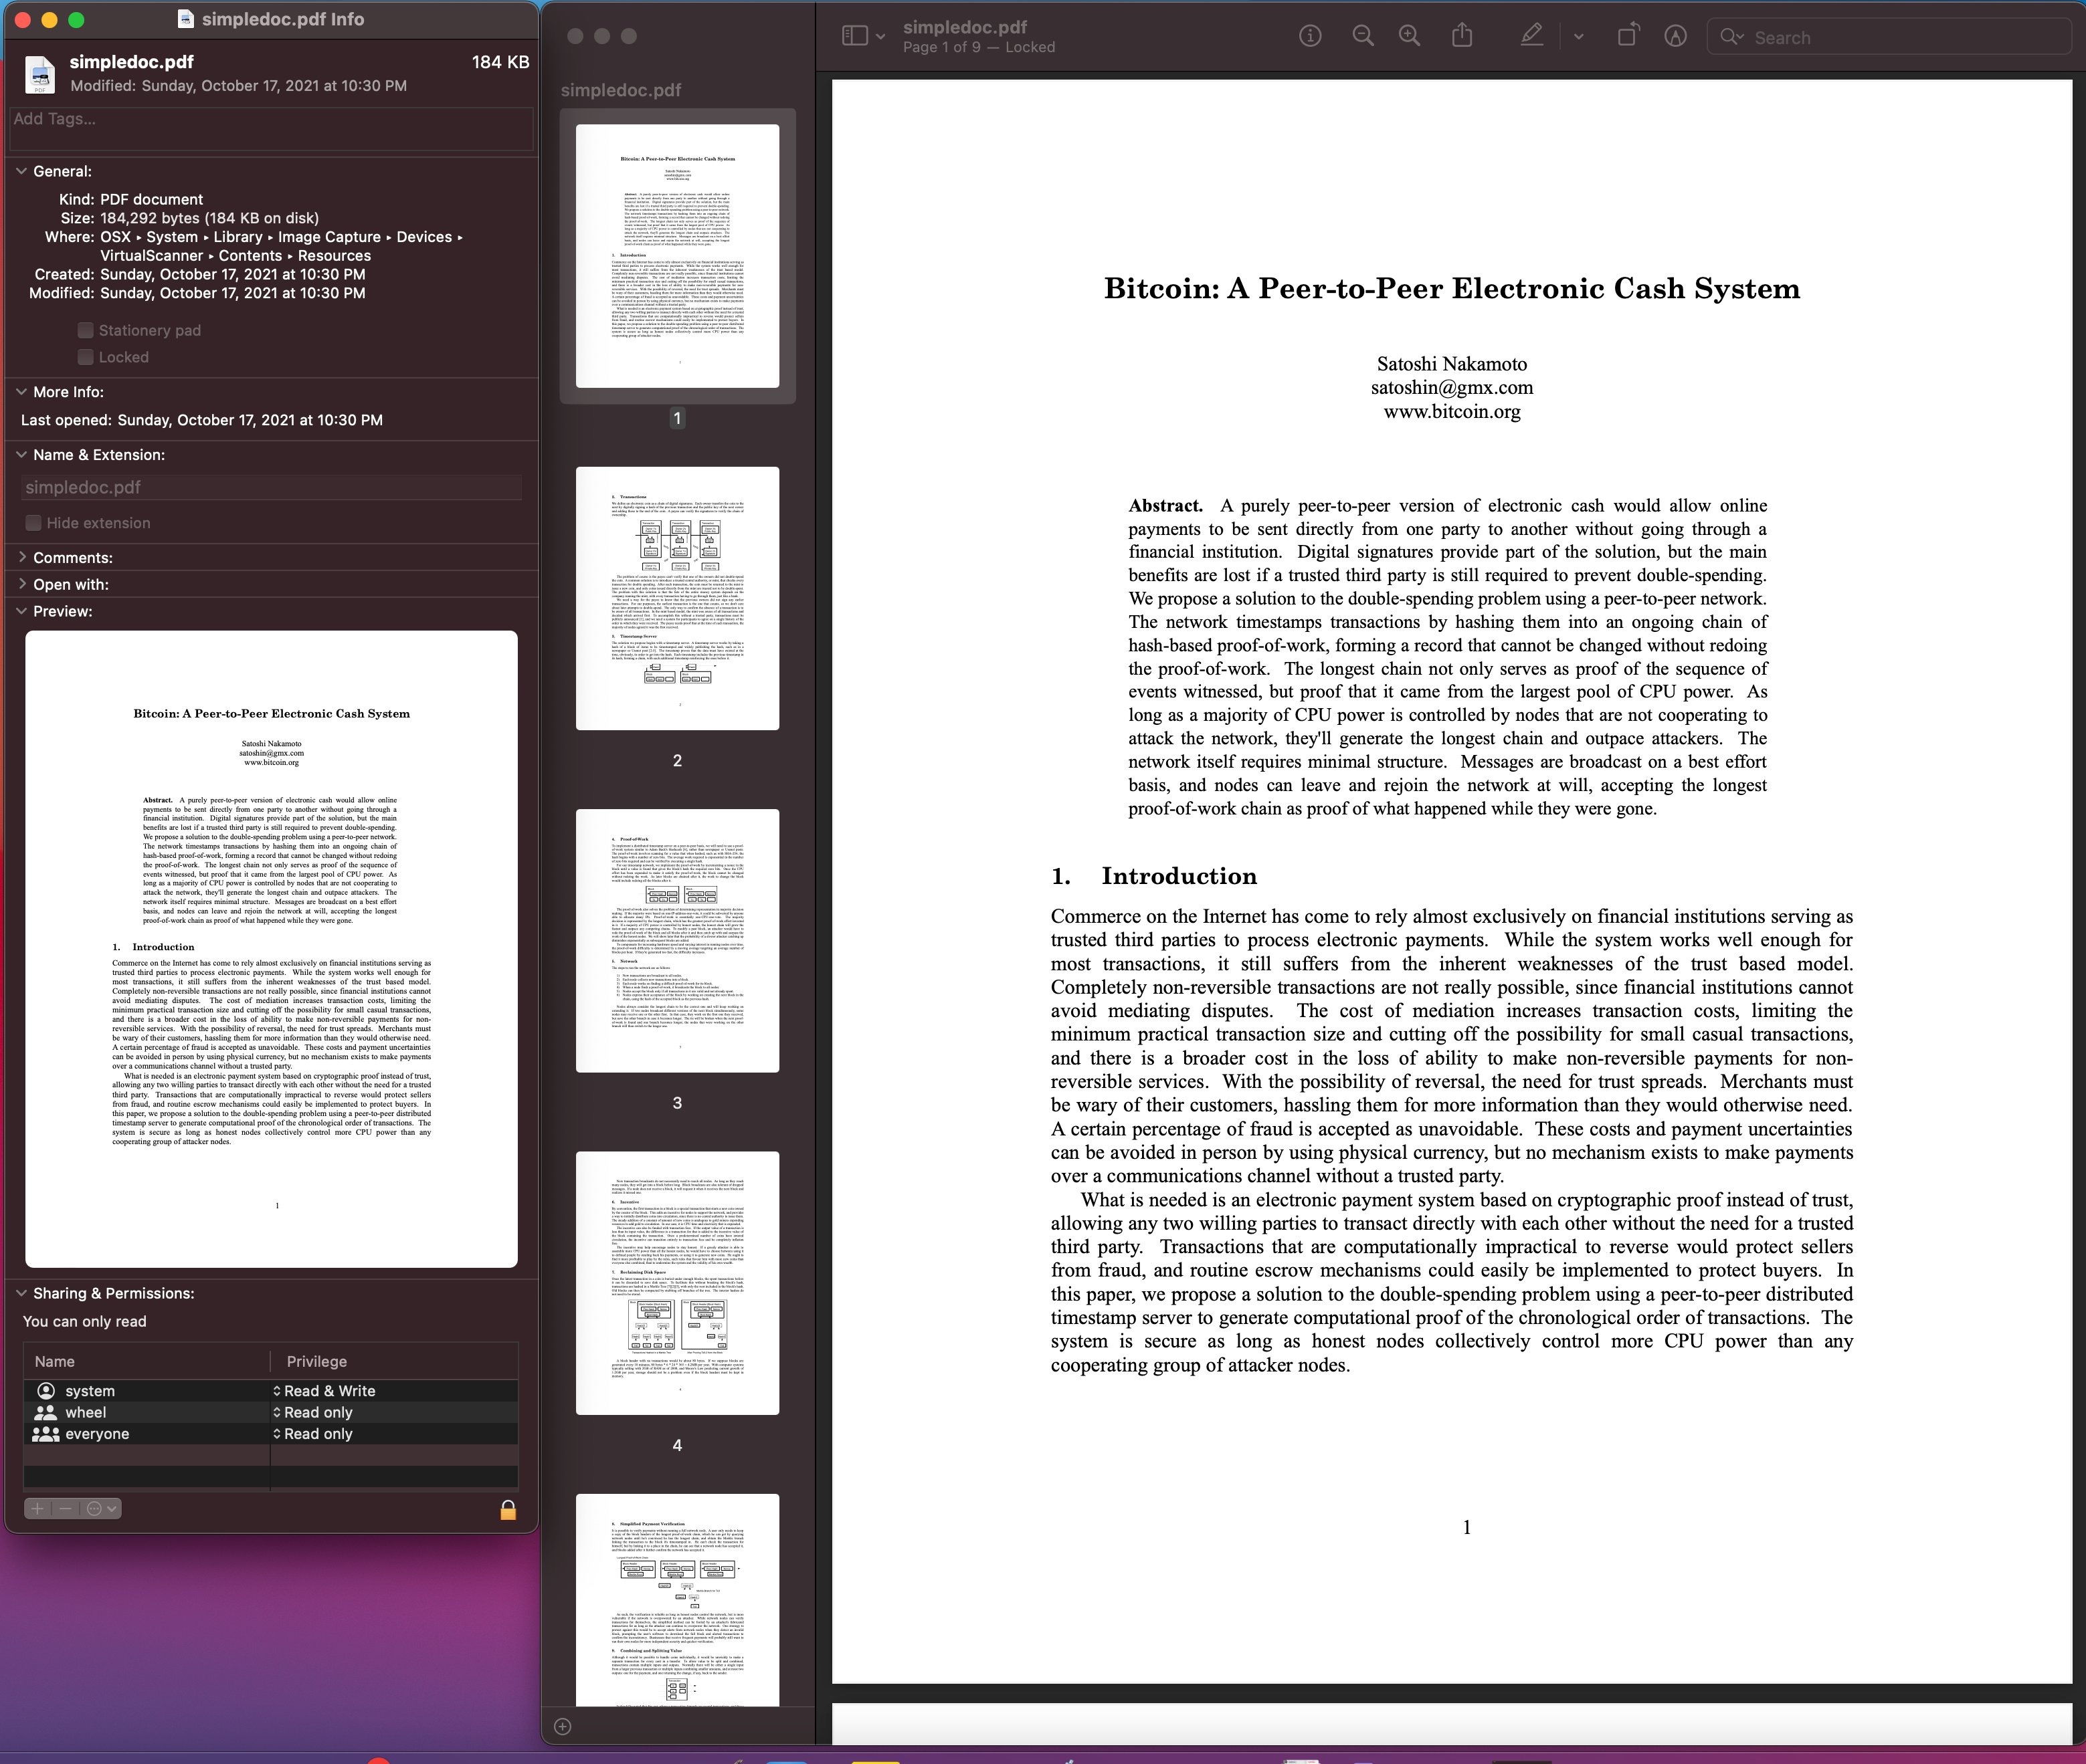Enable the Locked checkbox
Image resolution: width=2086 pixels, height=1764 pixels.
tap(86, 357)
